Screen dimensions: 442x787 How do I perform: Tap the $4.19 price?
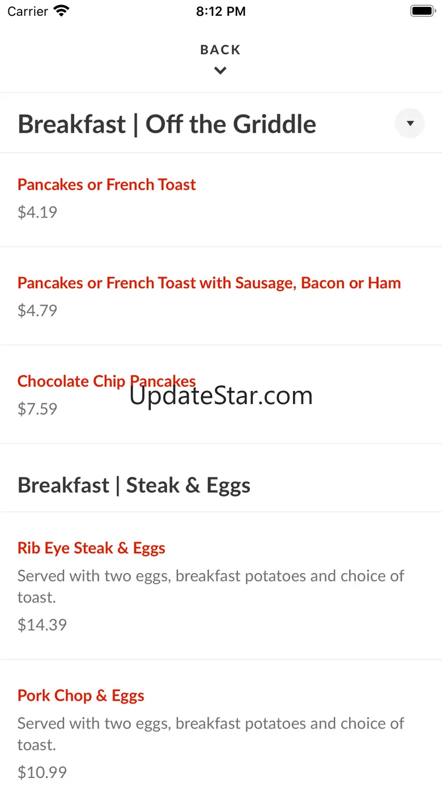click(x=37, y=212)
